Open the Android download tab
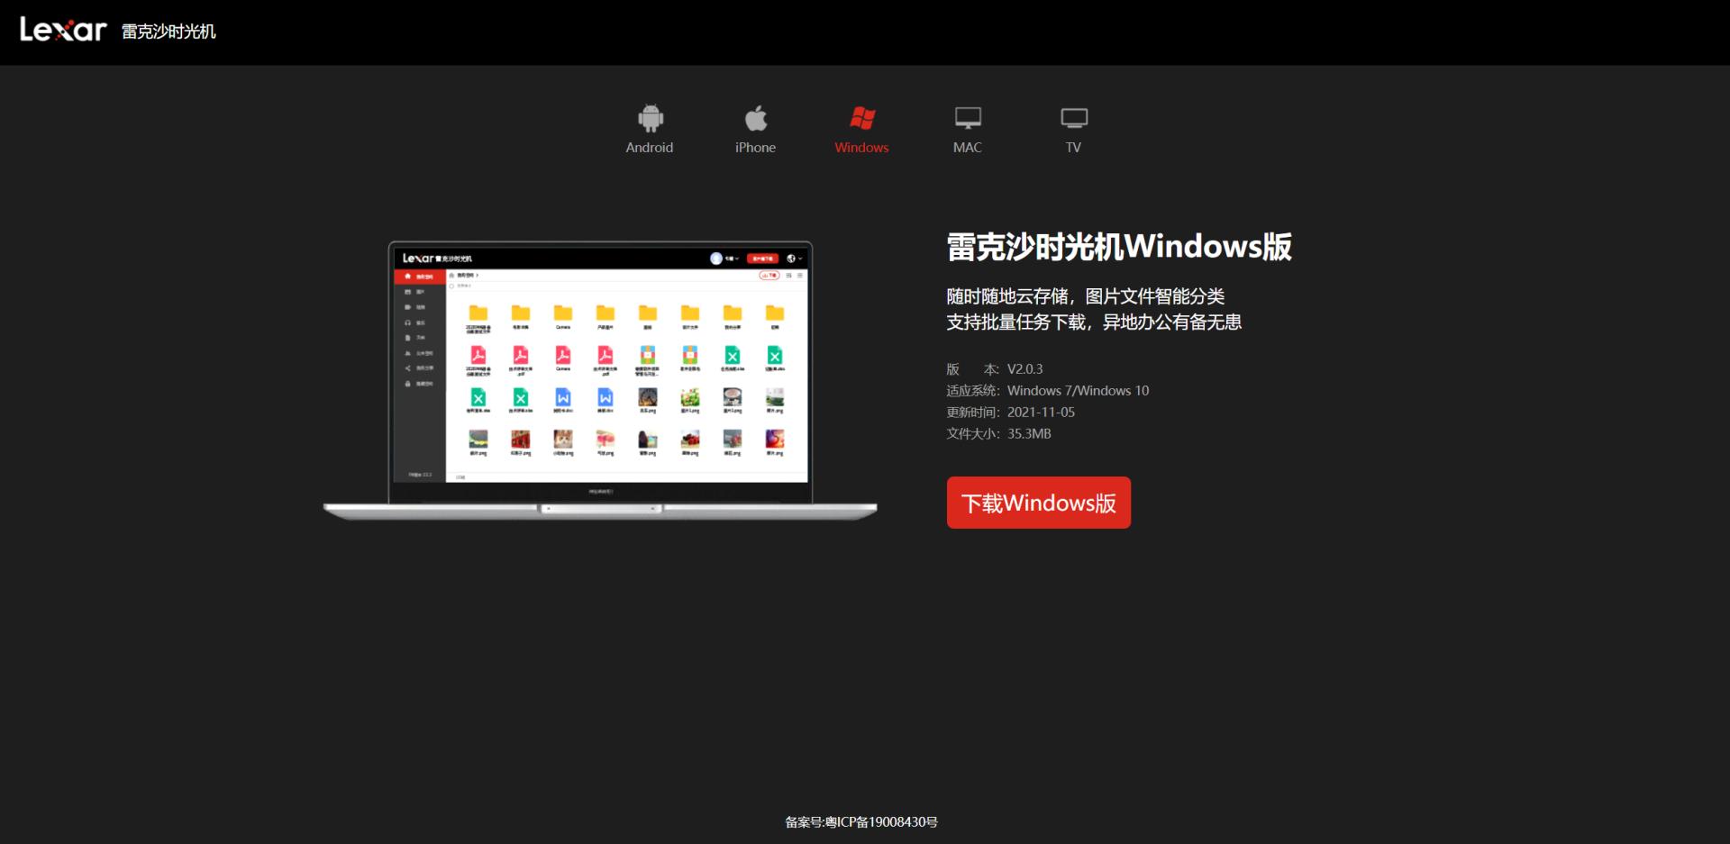1730x844 pixels. point(650,131)
